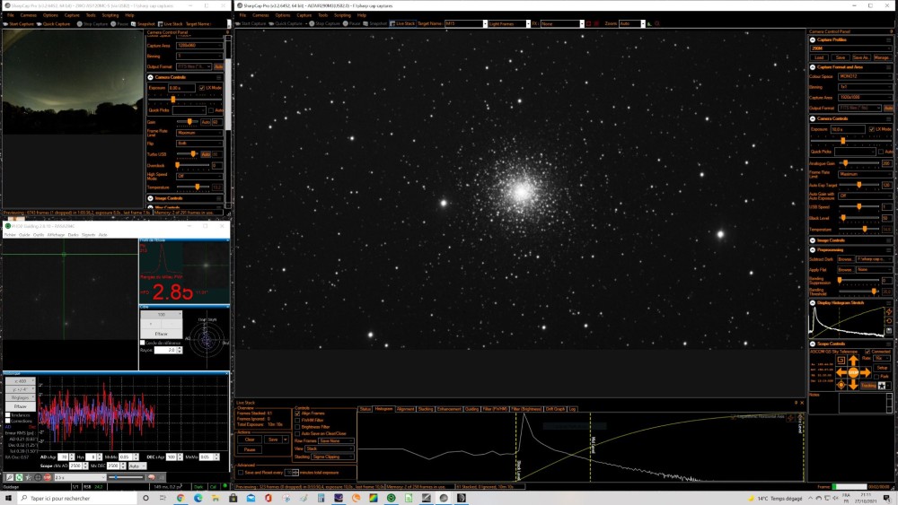Click the Live Stack Pause button

pos(250,449)
